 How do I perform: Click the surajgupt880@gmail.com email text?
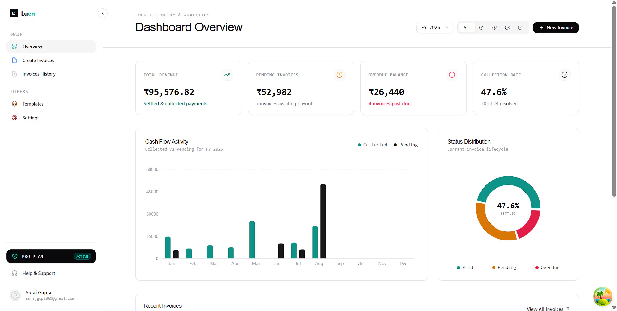(x=50, y=299)
